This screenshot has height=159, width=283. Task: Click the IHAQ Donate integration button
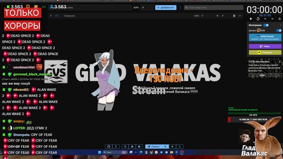point(265,37)
